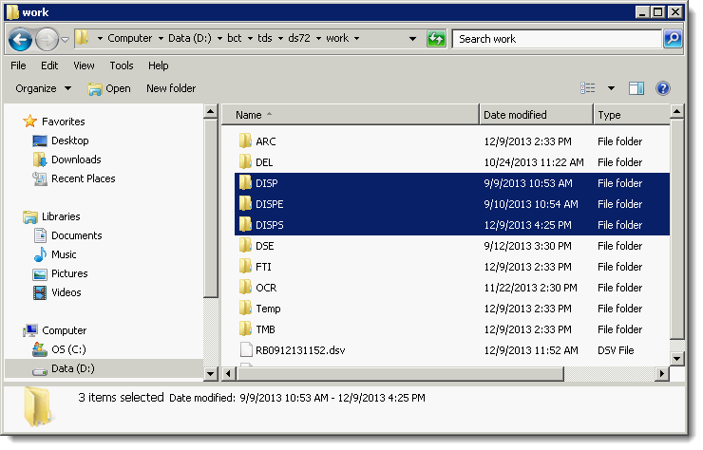Viewport: 703px width, 450px height.
Task: Focus the Search work field
Action: pyautogui.click(x=557, y=39)
